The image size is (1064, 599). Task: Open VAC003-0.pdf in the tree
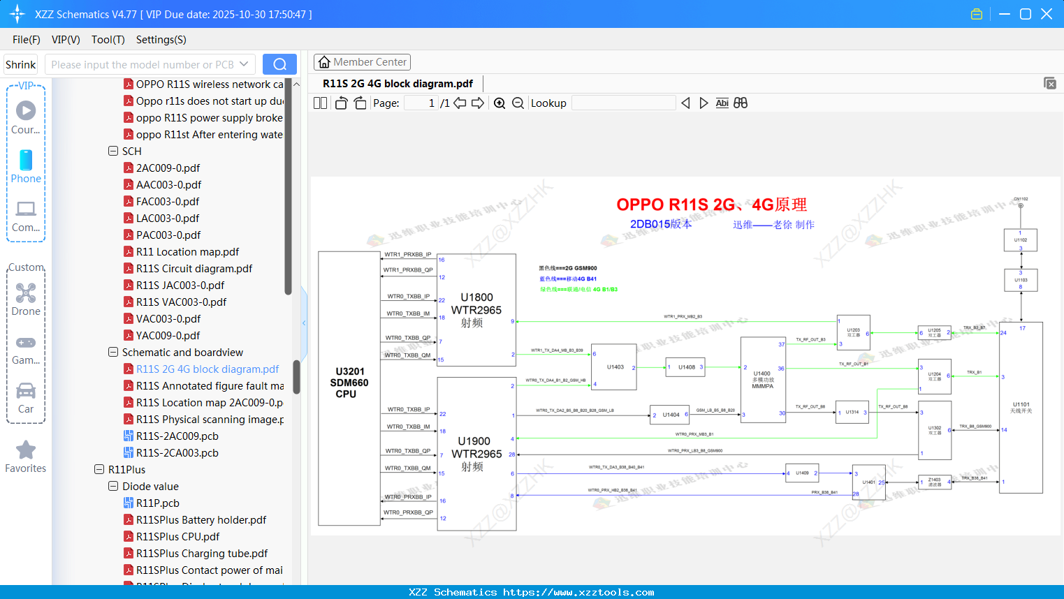168,319
